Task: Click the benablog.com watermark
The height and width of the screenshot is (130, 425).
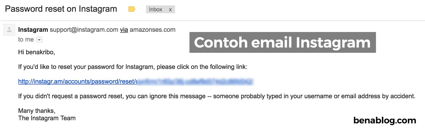Action: [385, 120]
